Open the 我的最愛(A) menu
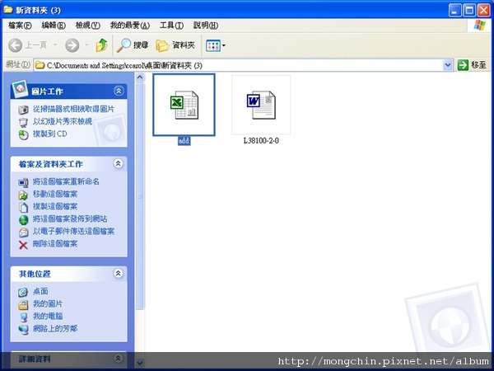This screenshot has width=494, height=371. 130,26
